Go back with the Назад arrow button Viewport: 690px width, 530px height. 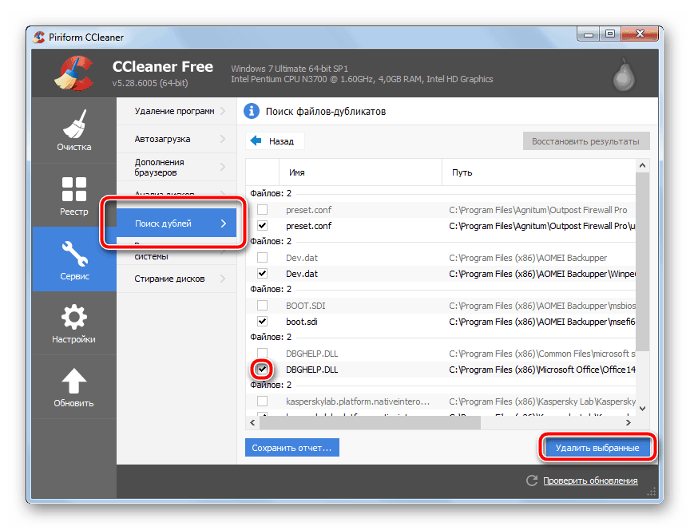[x=275, y=141]
